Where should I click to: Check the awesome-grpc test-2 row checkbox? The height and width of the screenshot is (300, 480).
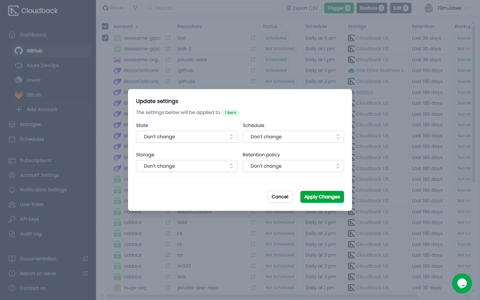click(105, 49)
